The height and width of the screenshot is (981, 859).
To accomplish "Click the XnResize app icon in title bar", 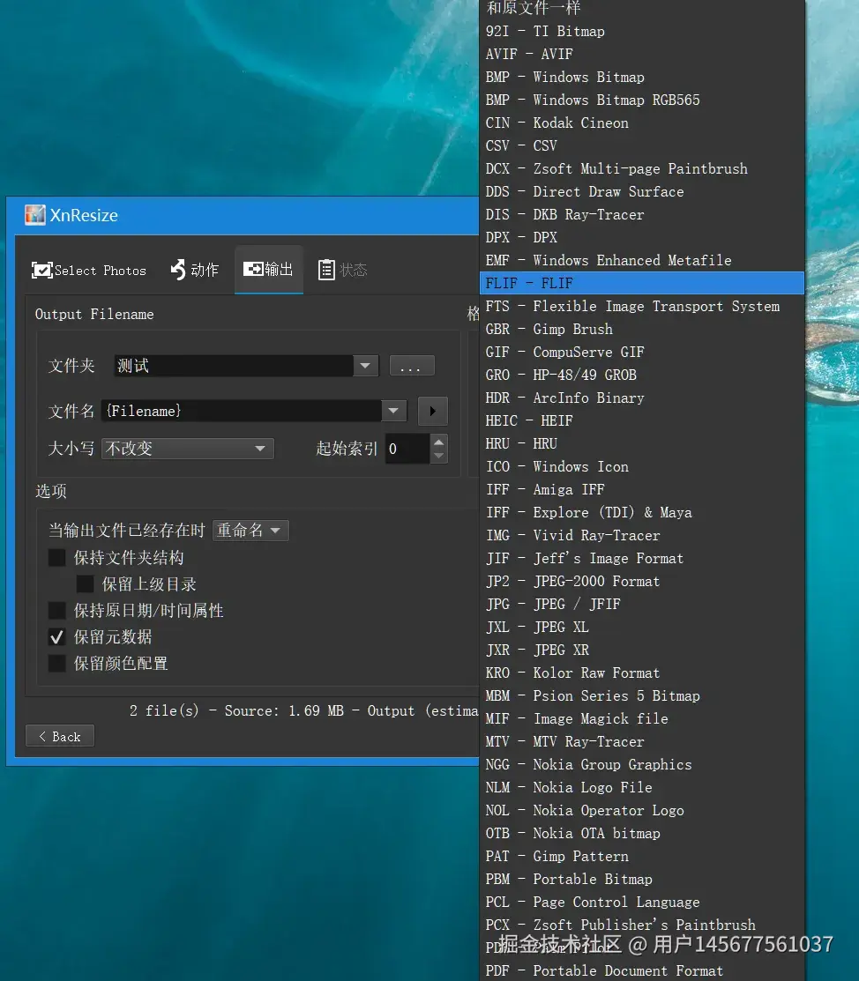I will click(34, 215).
